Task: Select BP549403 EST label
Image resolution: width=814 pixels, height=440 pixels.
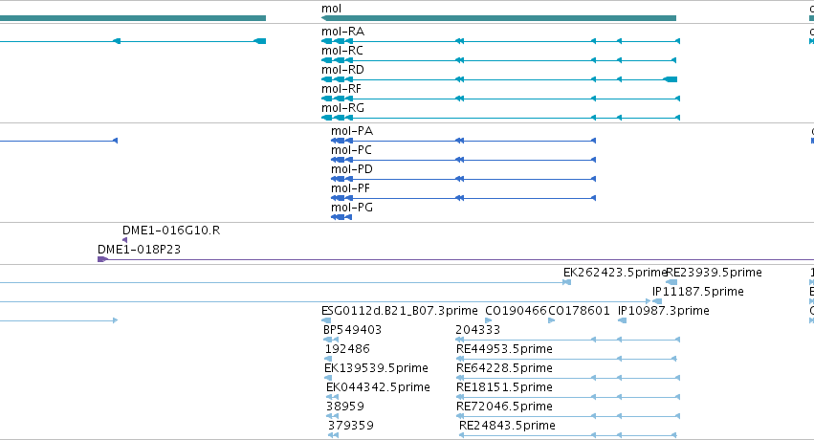Action: coord(353,331)
